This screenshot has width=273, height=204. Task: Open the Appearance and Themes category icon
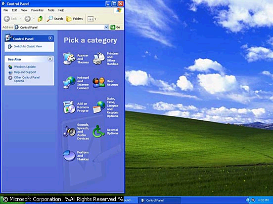pos(69,59)
